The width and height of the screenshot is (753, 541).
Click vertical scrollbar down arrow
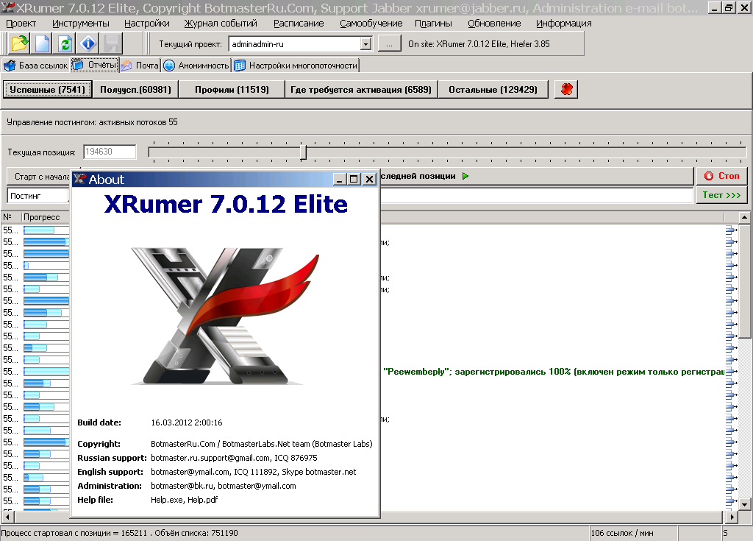coord(744,504)
